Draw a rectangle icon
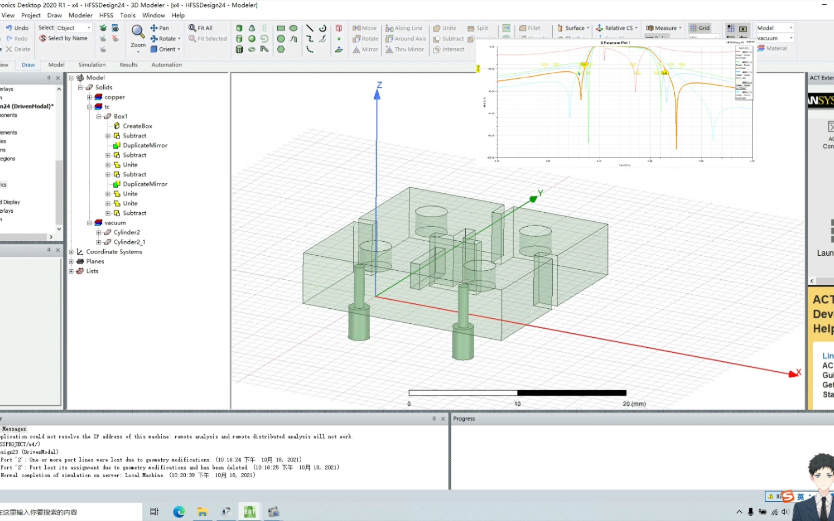 [281, 28]
